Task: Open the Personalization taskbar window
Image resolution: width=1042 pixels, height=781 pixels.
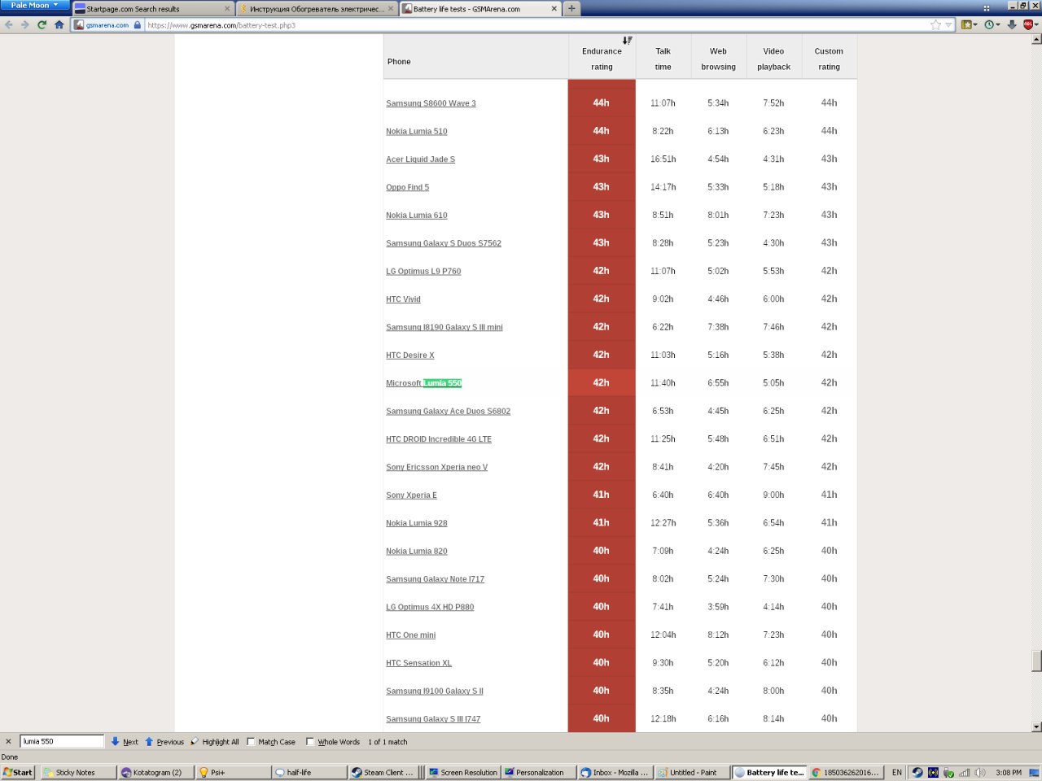Action: (538, 772)
